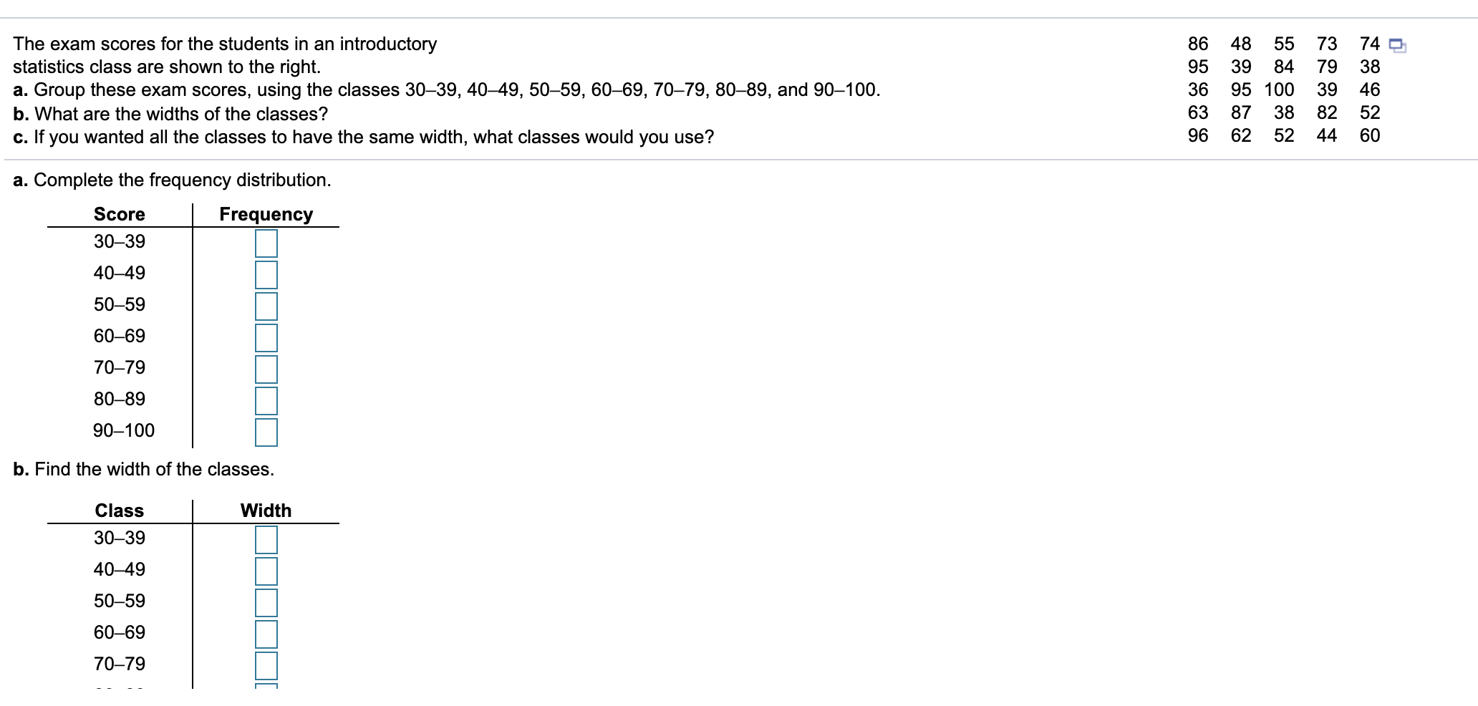The height and width of the screenshot is (706, 1478).
Task: Click the frequency input box for class 30–39
Action: pyautogui.click(x=266, y=243)
